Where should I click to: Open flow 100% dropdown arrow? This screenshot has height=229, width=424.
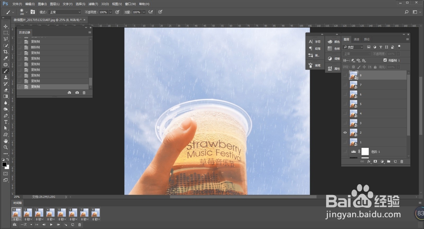click(144, 12)
